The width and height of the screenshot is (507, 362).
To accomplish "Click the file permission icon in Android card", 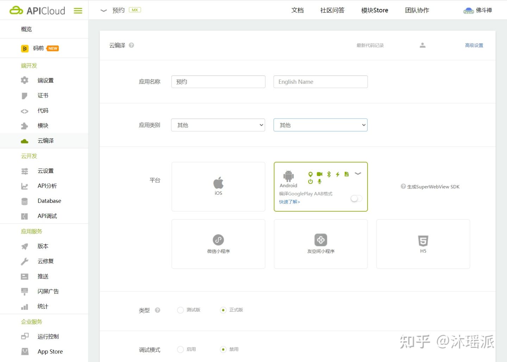I will (x=346, y=174).
